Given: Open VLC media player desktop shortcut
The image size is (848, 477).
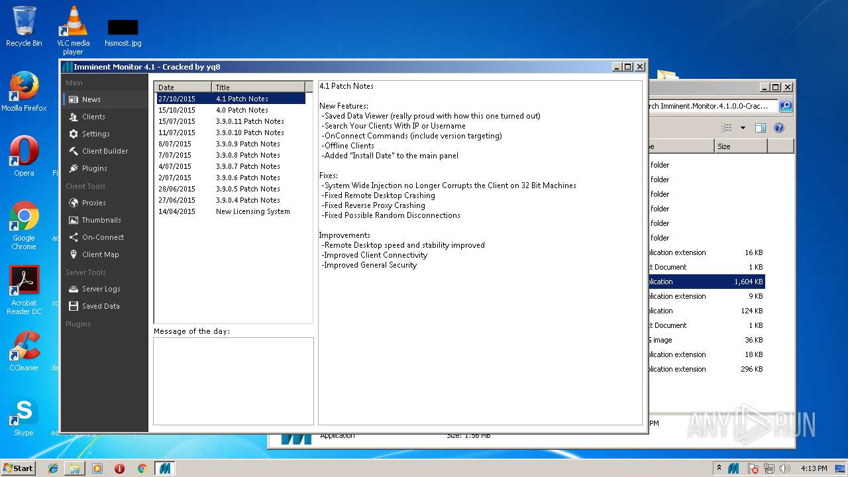Looking at the screenshot, I should [x=73, y=30].
